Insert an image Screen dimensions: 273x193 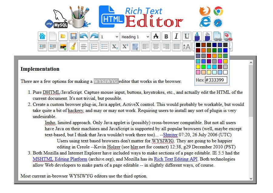[x=63, y=46]
